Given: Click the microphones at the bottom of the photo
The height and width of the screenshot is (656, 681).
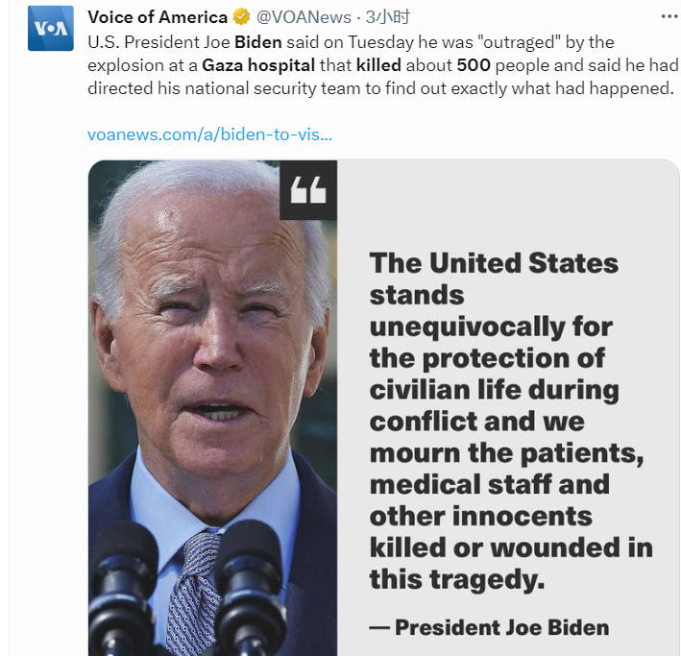Looking at the screenshot, I should pos(188,587).
